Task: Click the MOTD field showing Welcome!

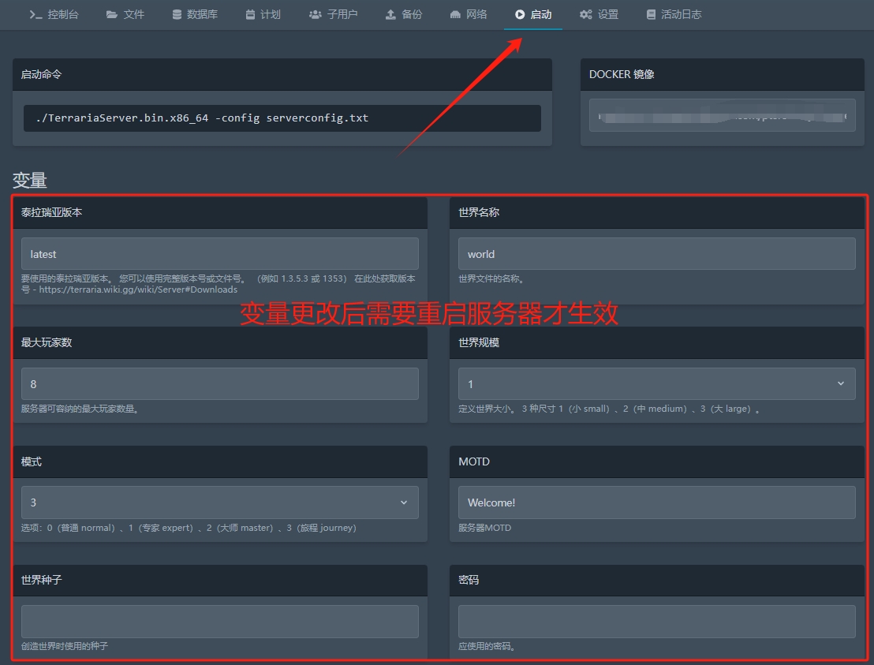Action: pos(655,502)
